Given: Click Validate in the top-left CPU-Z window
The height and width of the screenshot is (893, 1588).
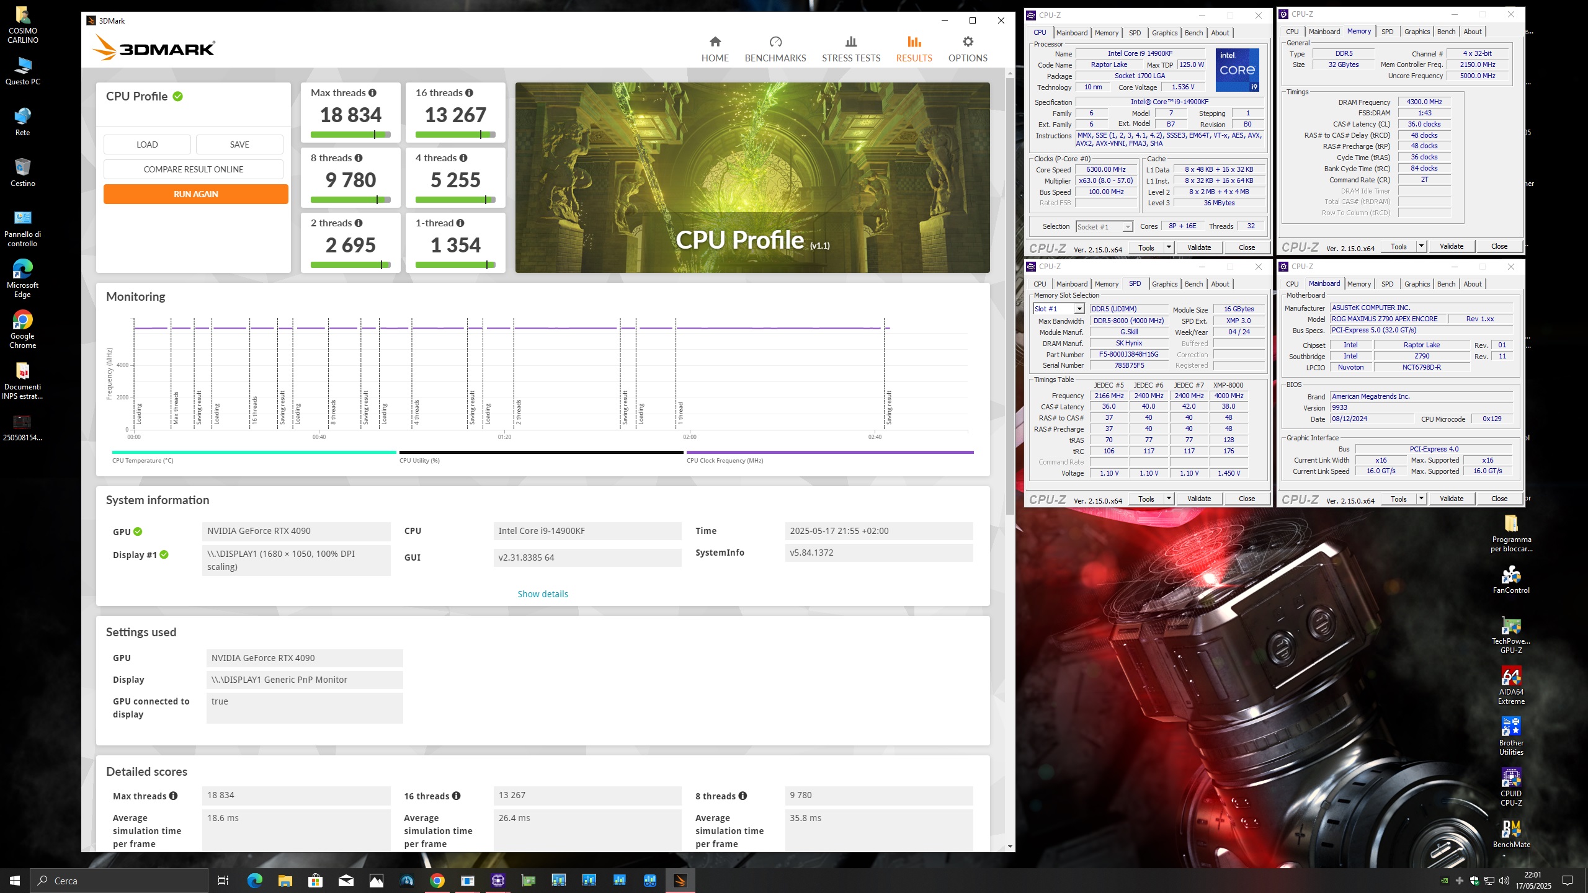Looking at the screenshot, I should pos(1198,247).
